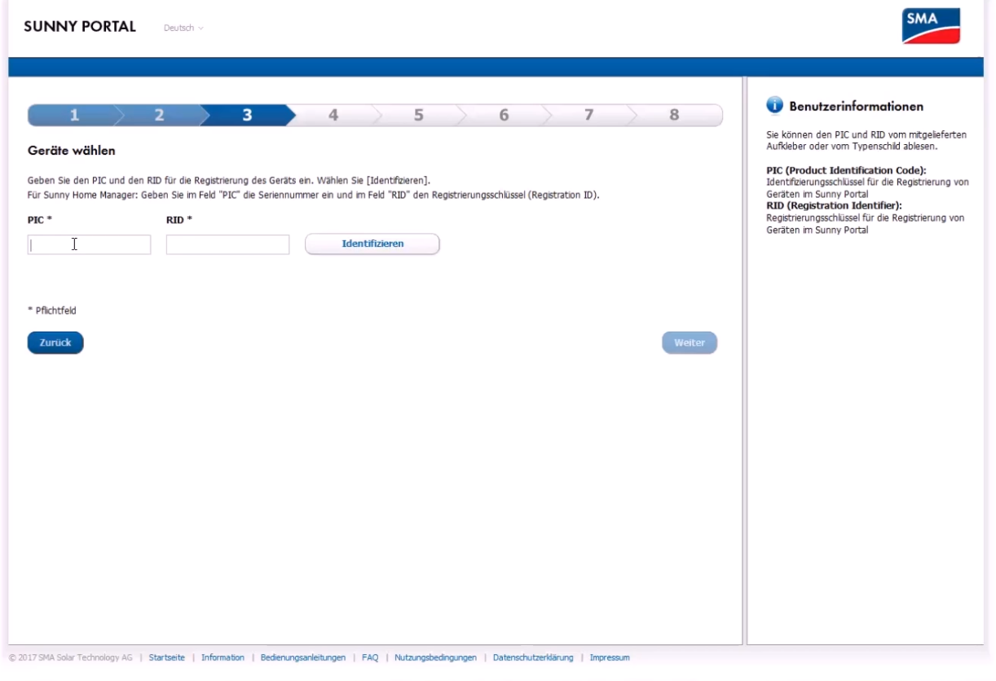Select wizard step 6
The height and width of the screenshot is (681, 996).
pos(504,116)
